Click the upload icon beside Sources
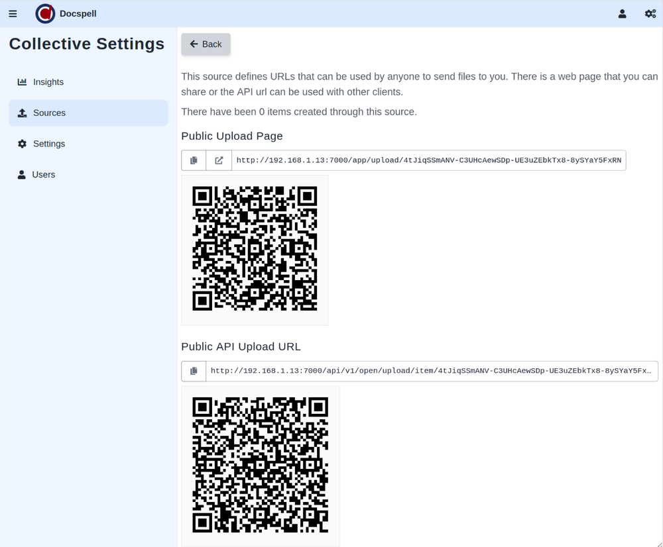 click(x=23, y=113)
